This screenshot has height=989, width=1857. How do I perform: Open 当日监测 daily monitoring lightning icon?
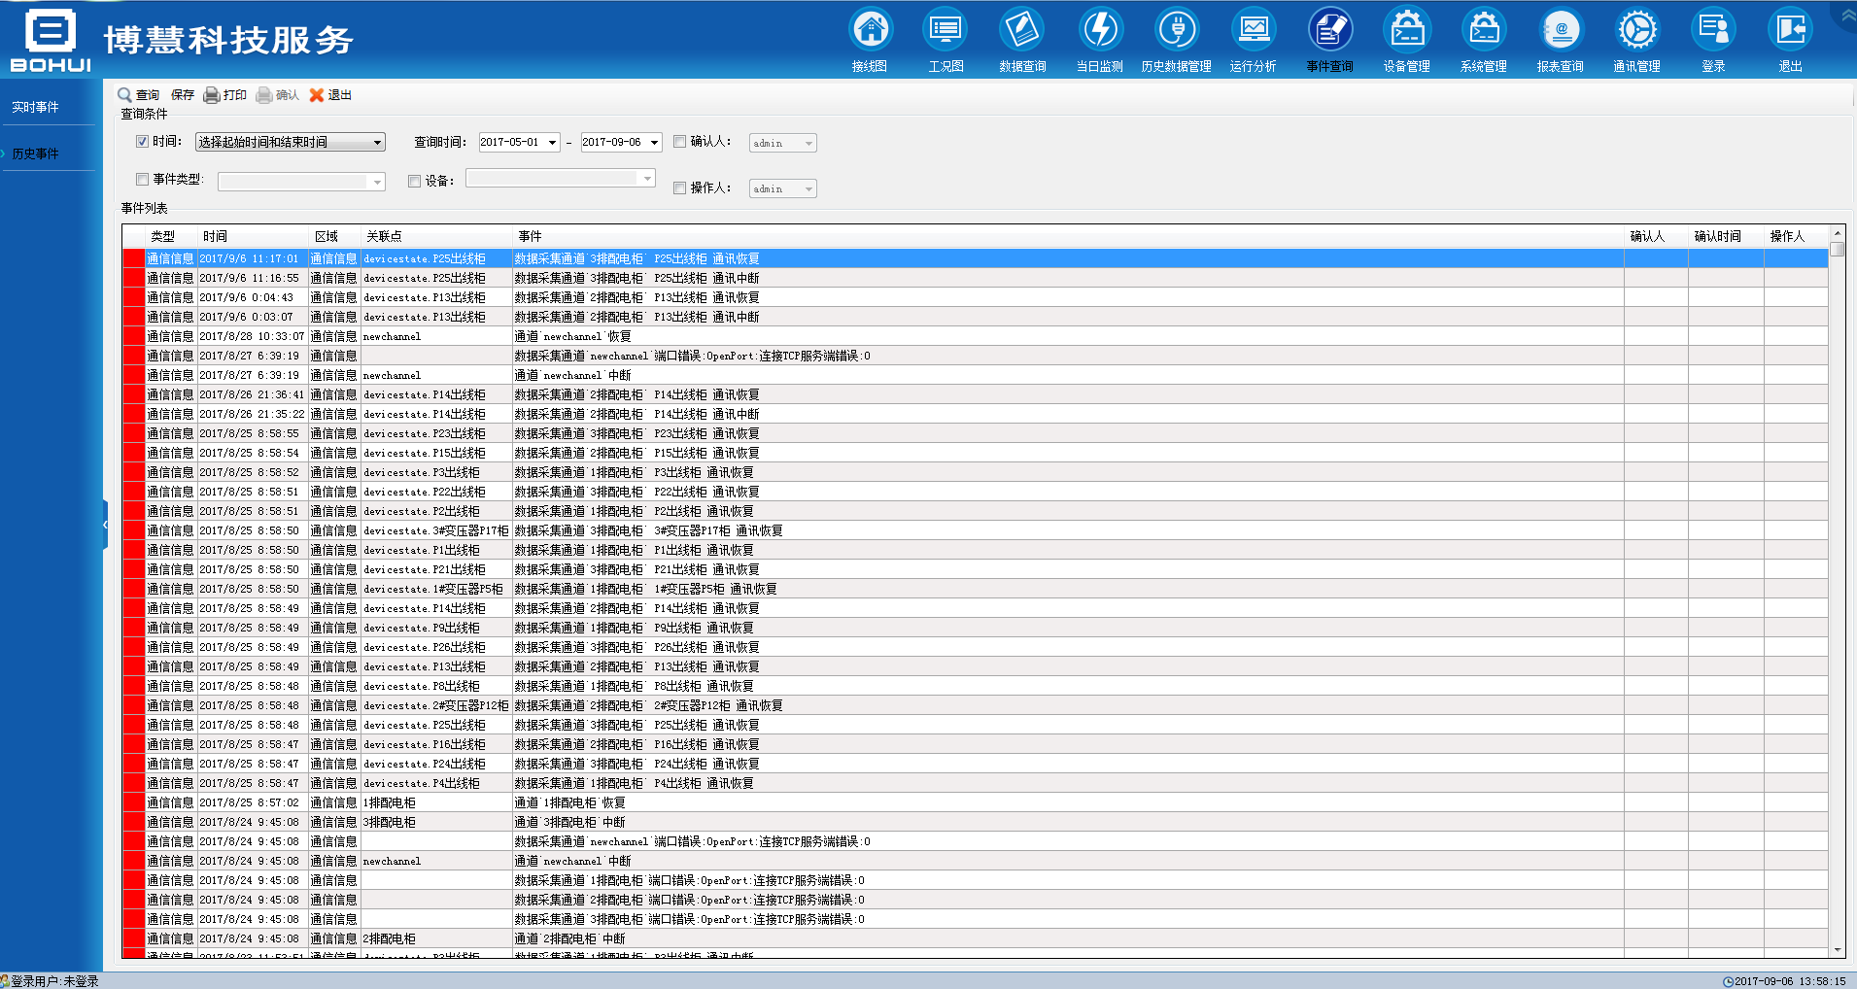tap(1099, 31)
